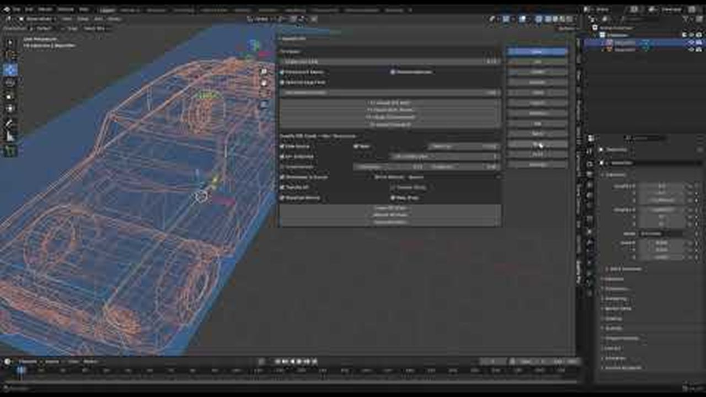Jump to the timeline start frame

click(x=278, y=362)
